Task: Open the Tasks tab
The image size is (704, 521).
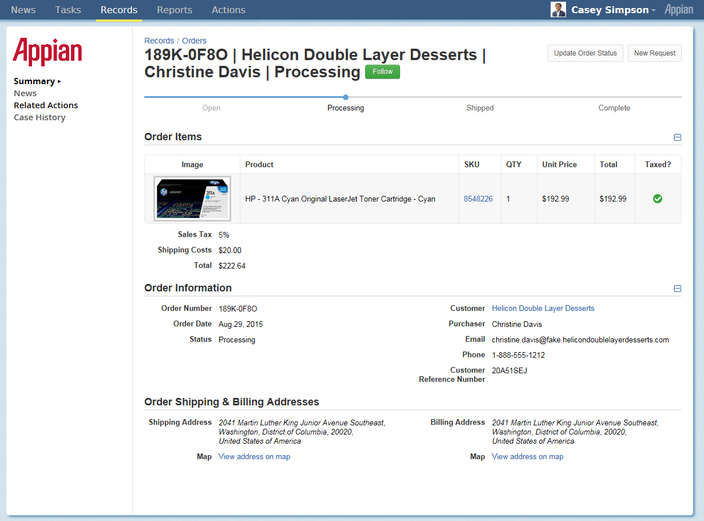Action: [x=68, y=10]
